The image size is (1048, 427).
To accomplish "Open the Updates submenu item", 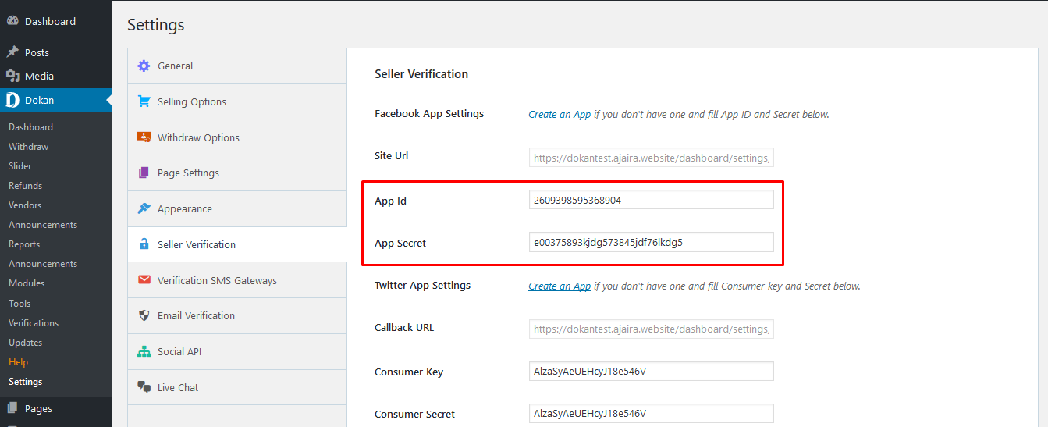I will [26, 342].
